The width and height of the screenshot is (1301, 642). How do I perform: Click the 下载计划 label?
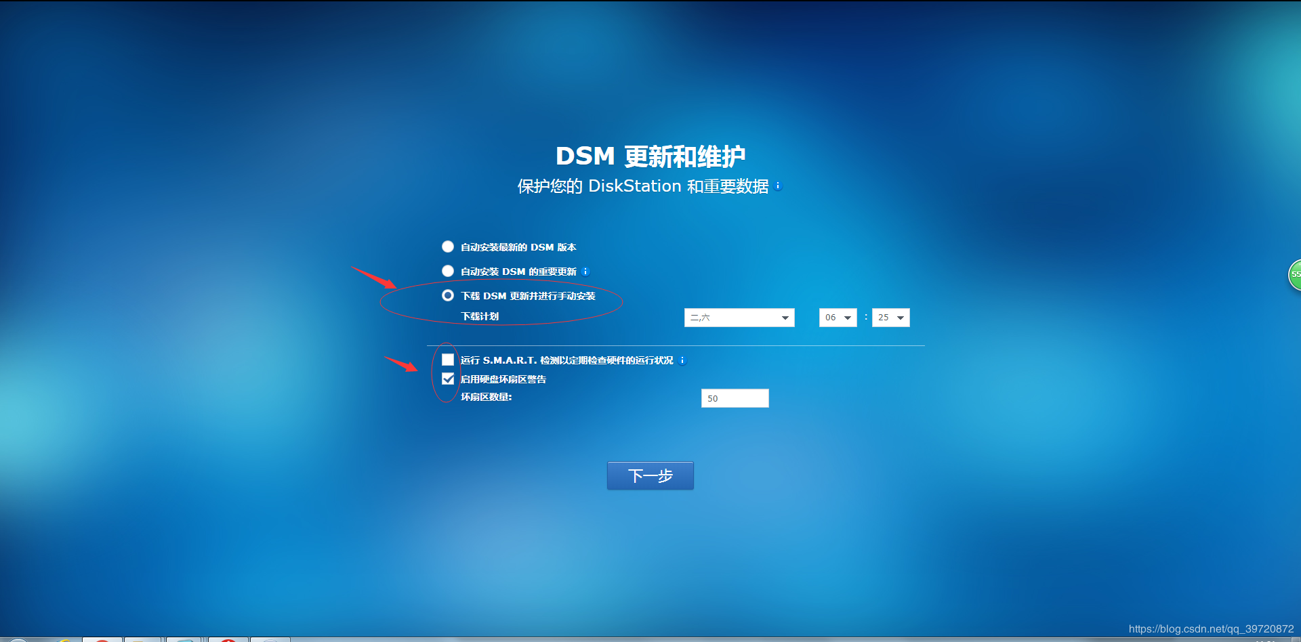coord(480,316)
